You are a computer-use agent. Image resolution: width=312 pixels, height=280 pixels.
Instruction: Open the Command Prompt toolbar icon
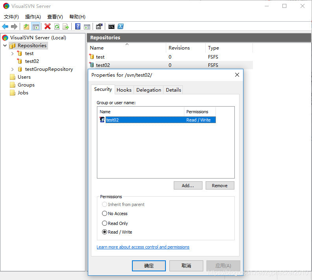[x=111, y=26]
